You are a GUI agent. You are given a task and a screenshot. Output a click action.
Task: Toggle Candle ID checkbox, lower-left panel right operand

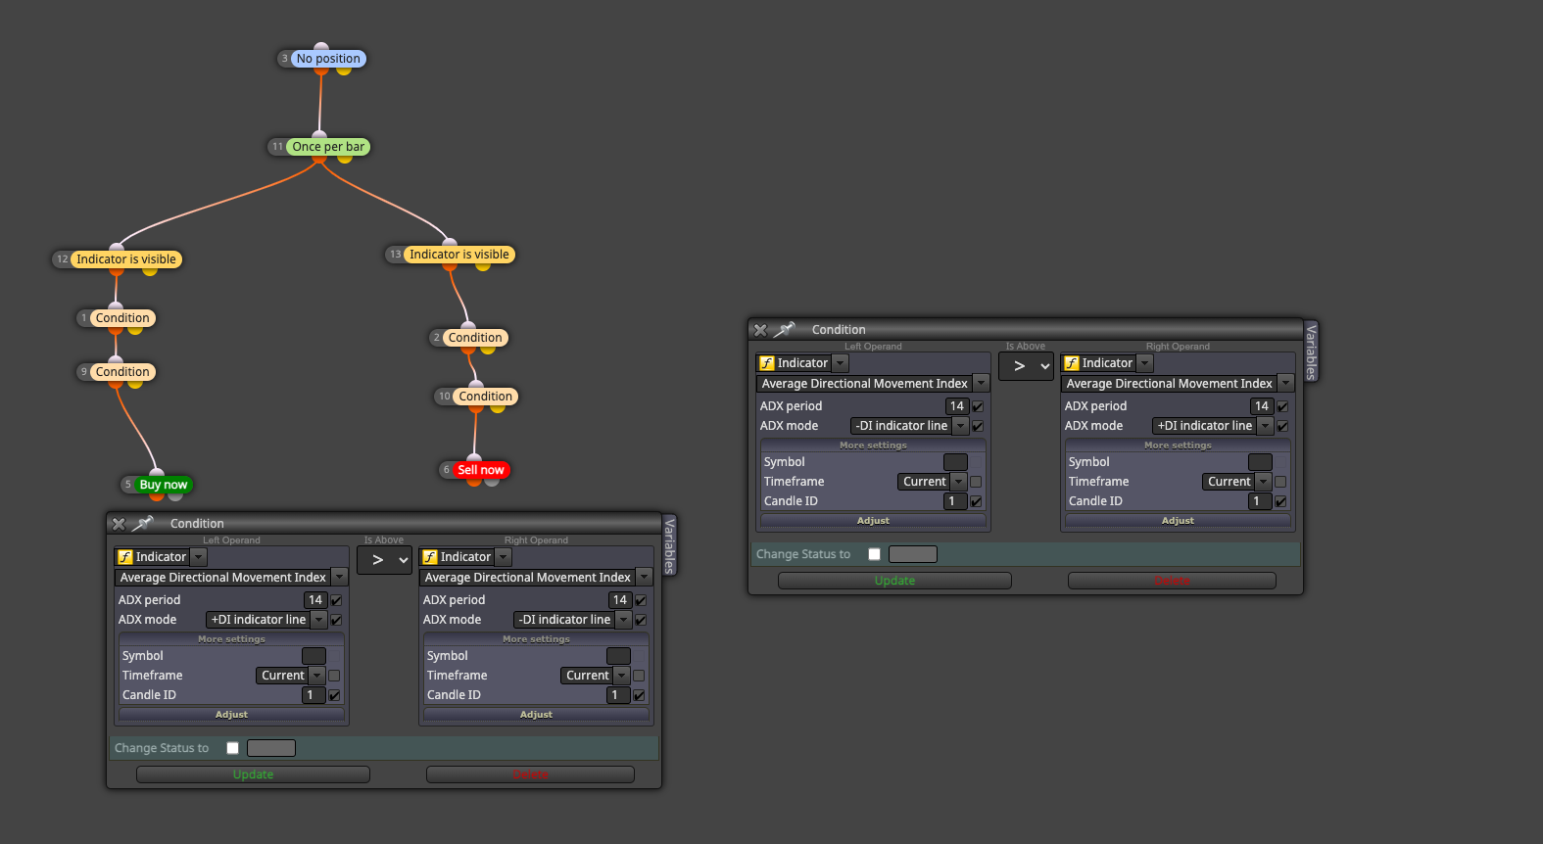639,695
